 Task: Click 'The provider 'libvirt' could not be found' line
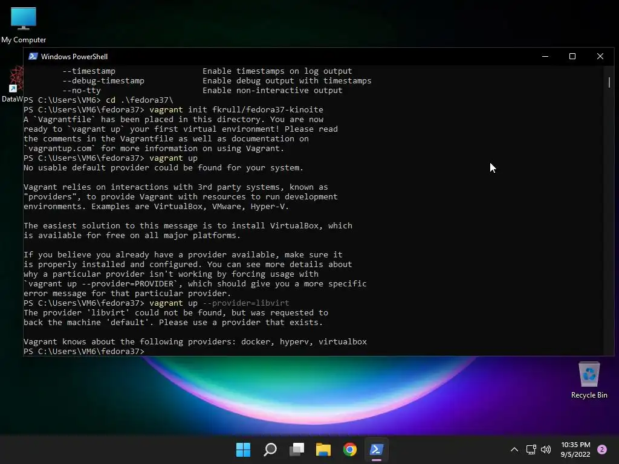[x=176, y=312]
